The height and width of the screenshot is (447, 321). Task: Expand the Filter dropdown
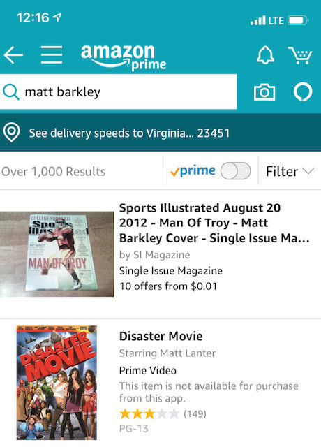pyautogui.click(x=290, y=171)
